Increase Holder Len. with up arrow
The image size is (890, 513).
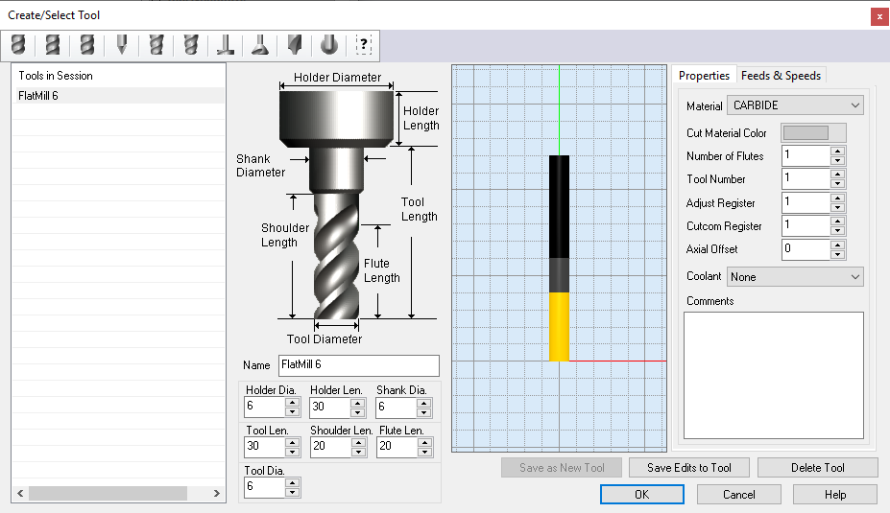[357, 403]
